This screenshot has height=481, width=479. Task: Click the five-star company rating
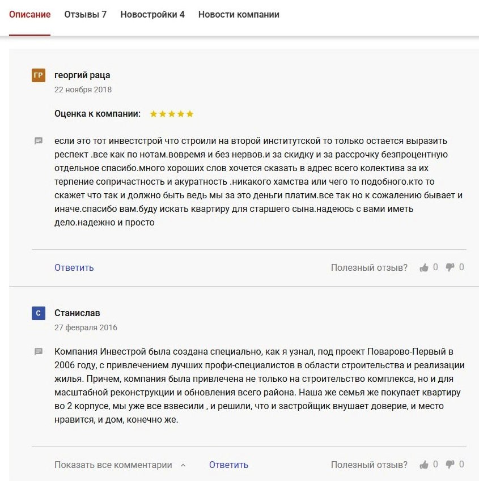(172, 114)
